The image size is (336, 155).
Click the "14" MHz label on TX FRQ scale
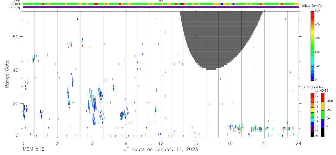click(x=316, y=112)
